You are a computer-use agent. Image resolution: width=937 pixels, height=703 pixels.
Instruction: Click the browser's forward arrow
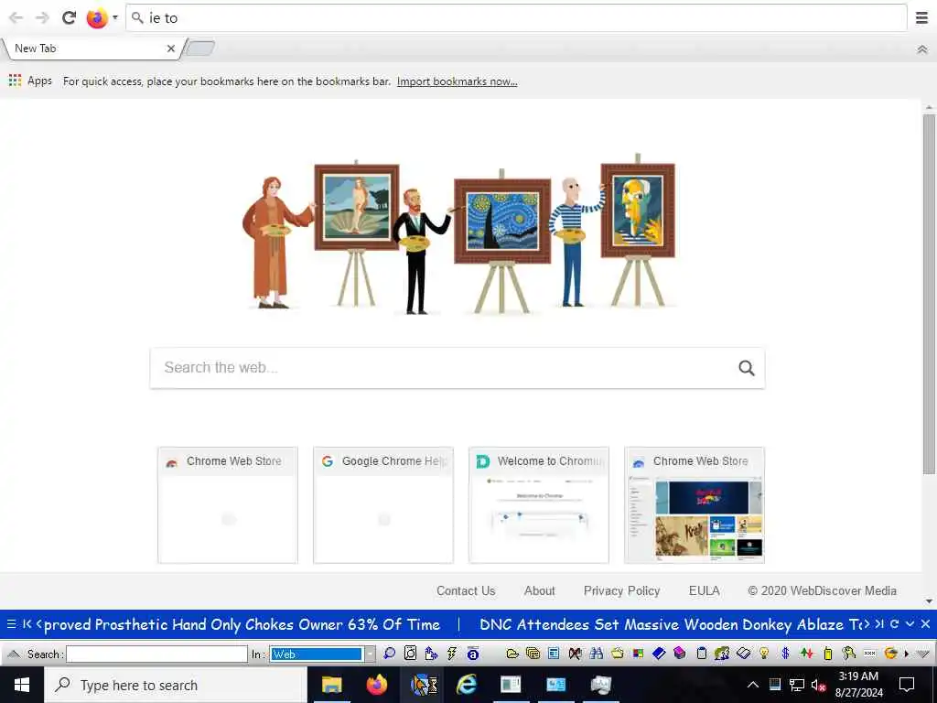(42, 17)
